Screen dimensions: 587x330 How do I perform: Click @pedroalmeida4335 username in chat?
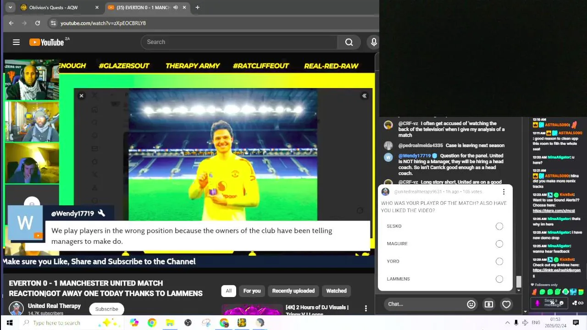tap(421, 145)
